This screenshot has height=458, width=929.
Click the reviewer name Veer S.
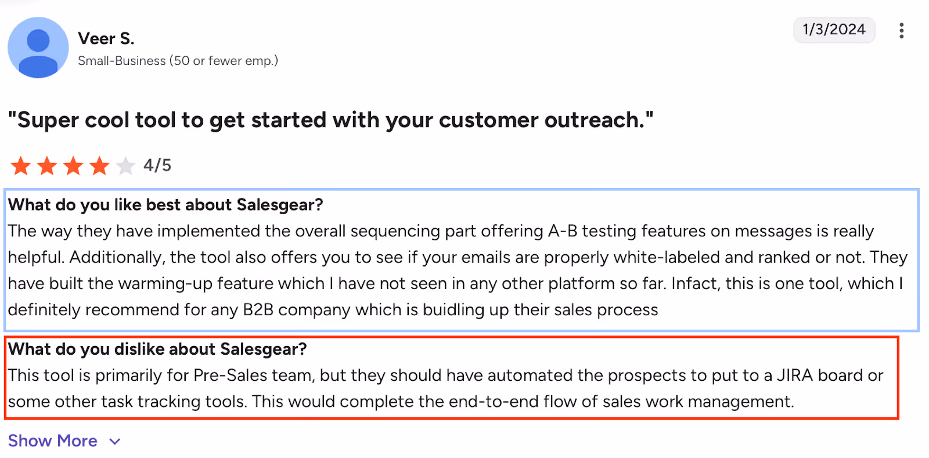tap(106, 38)
